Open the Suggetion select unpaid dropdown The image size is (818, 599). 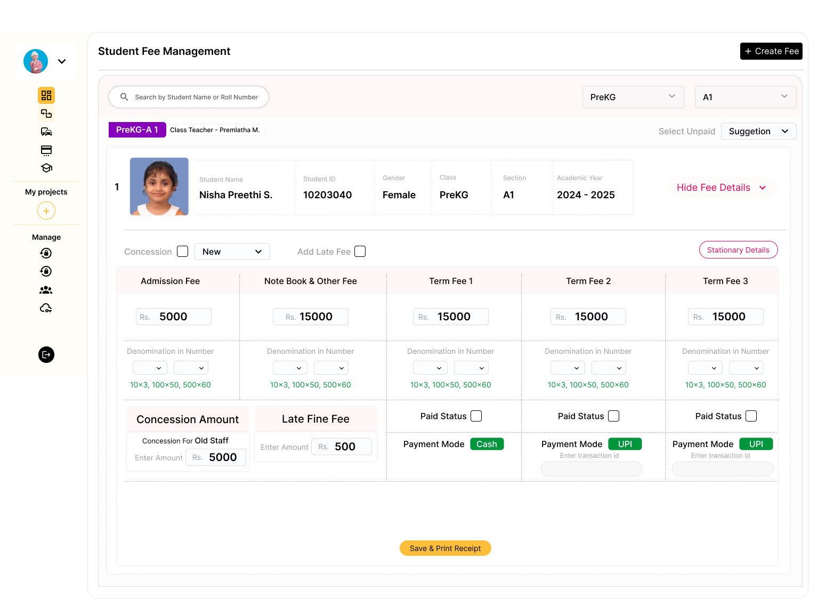[x=758, y=131]
